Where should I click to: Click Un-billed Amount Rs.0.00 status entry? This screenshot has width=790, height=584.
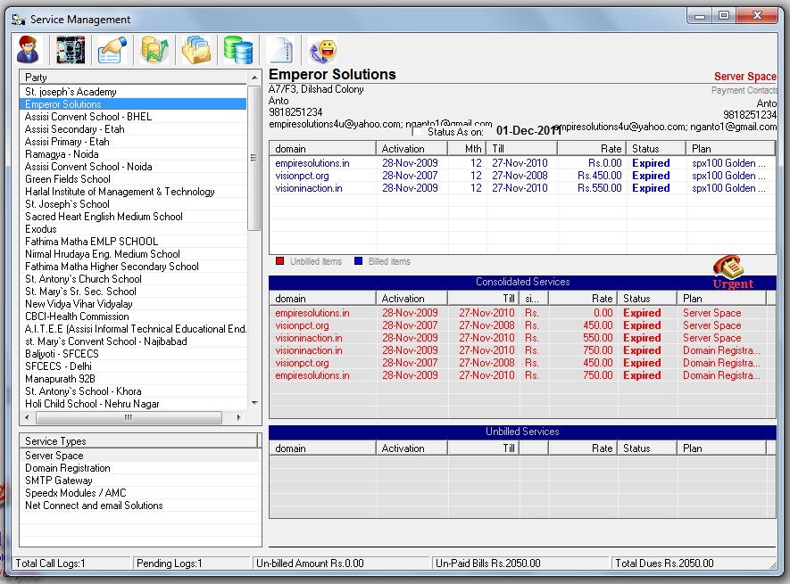tap(310, 563)
